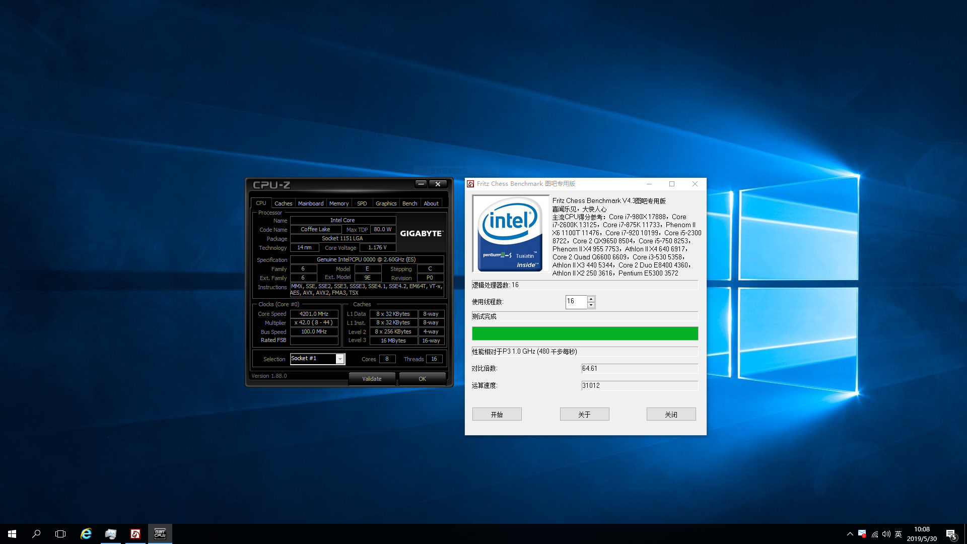Click the Fritz Chess taskbar icon

(x=135, y=534)
